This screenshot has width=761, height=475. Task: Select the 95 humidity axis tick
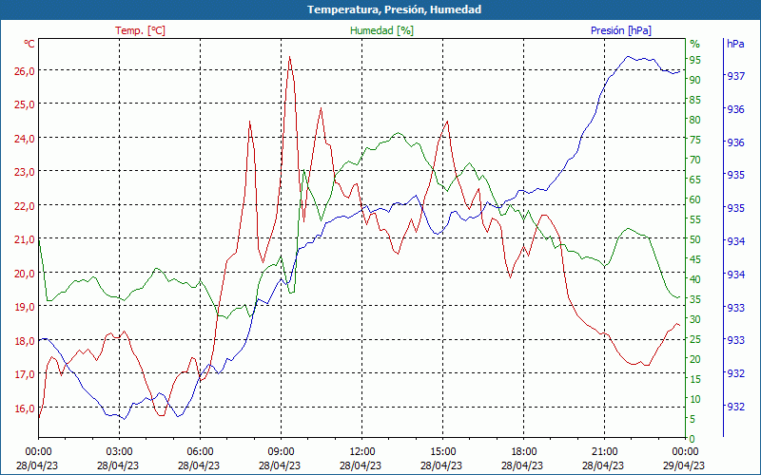(695, 60)
